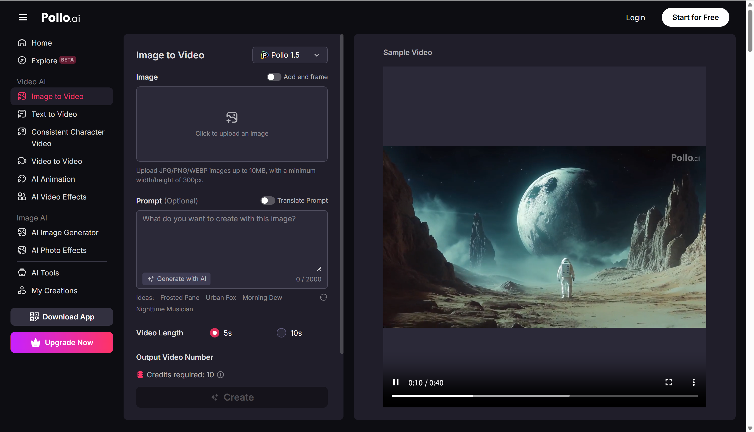The height and width of the screenshot is (432, 754).
Task: Enable the Add end frame toggle
Action: click(x=274, y=77)
